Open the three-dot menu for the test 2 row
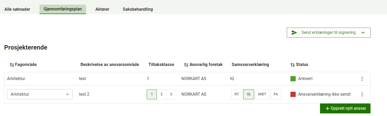 click(362, 94)
